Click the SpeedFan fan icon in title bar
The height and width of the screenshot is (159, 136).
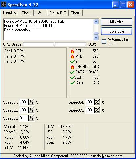4,5
